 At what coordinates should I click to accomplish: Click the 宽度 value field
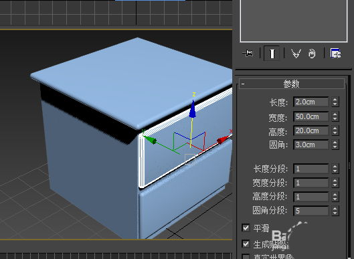(311, 116)
